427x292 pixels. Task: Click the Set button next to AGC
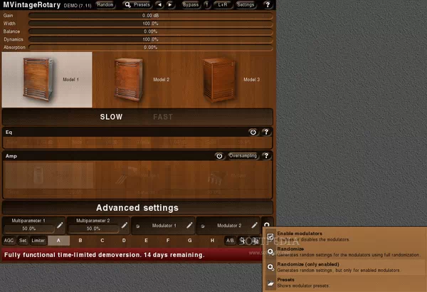pyautogui.click(x=23, y=241)
